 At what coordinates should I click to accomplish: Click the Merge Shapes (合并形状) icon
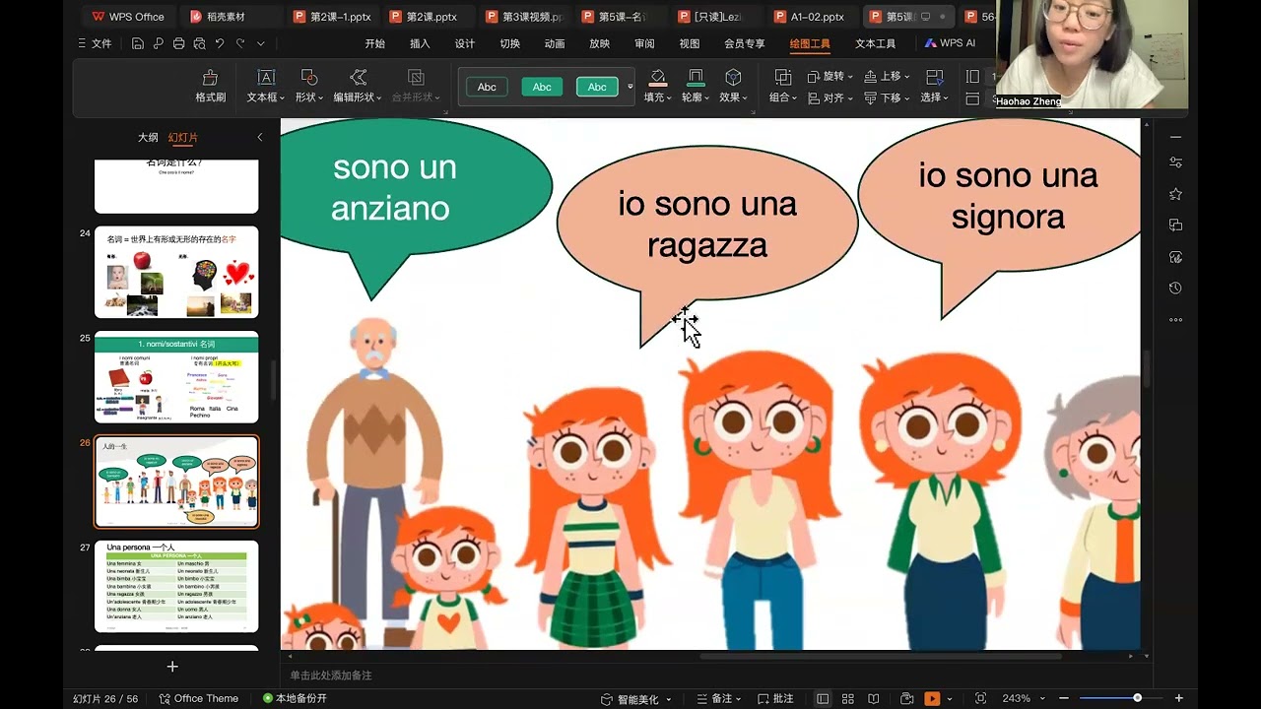[x=416, y=79]
